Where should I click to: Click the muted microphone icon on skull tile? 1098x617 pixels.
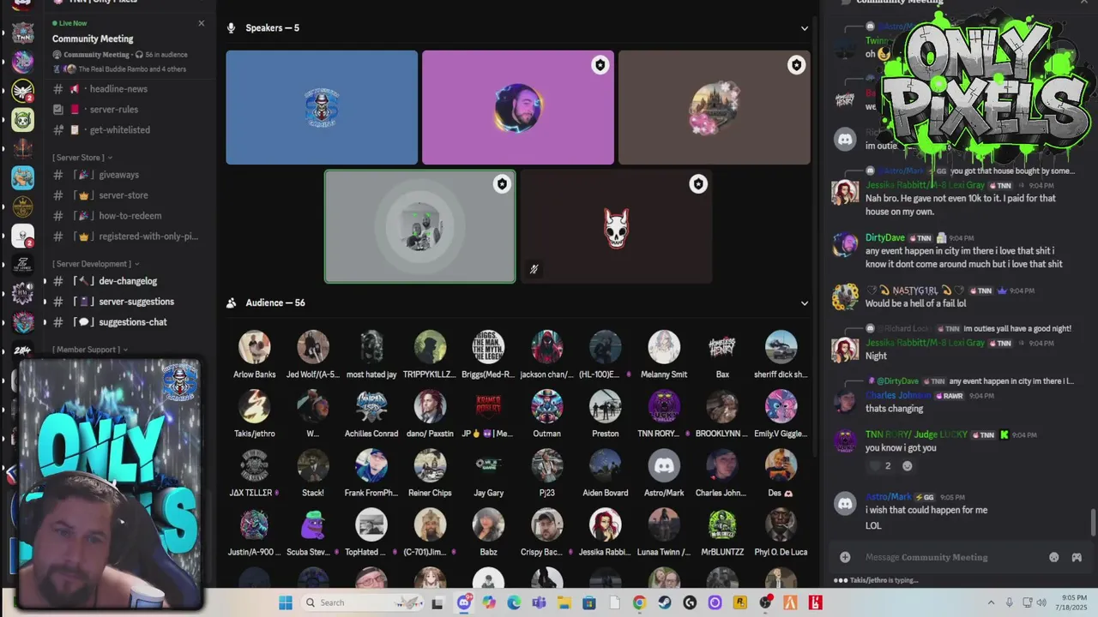(534, 269)
